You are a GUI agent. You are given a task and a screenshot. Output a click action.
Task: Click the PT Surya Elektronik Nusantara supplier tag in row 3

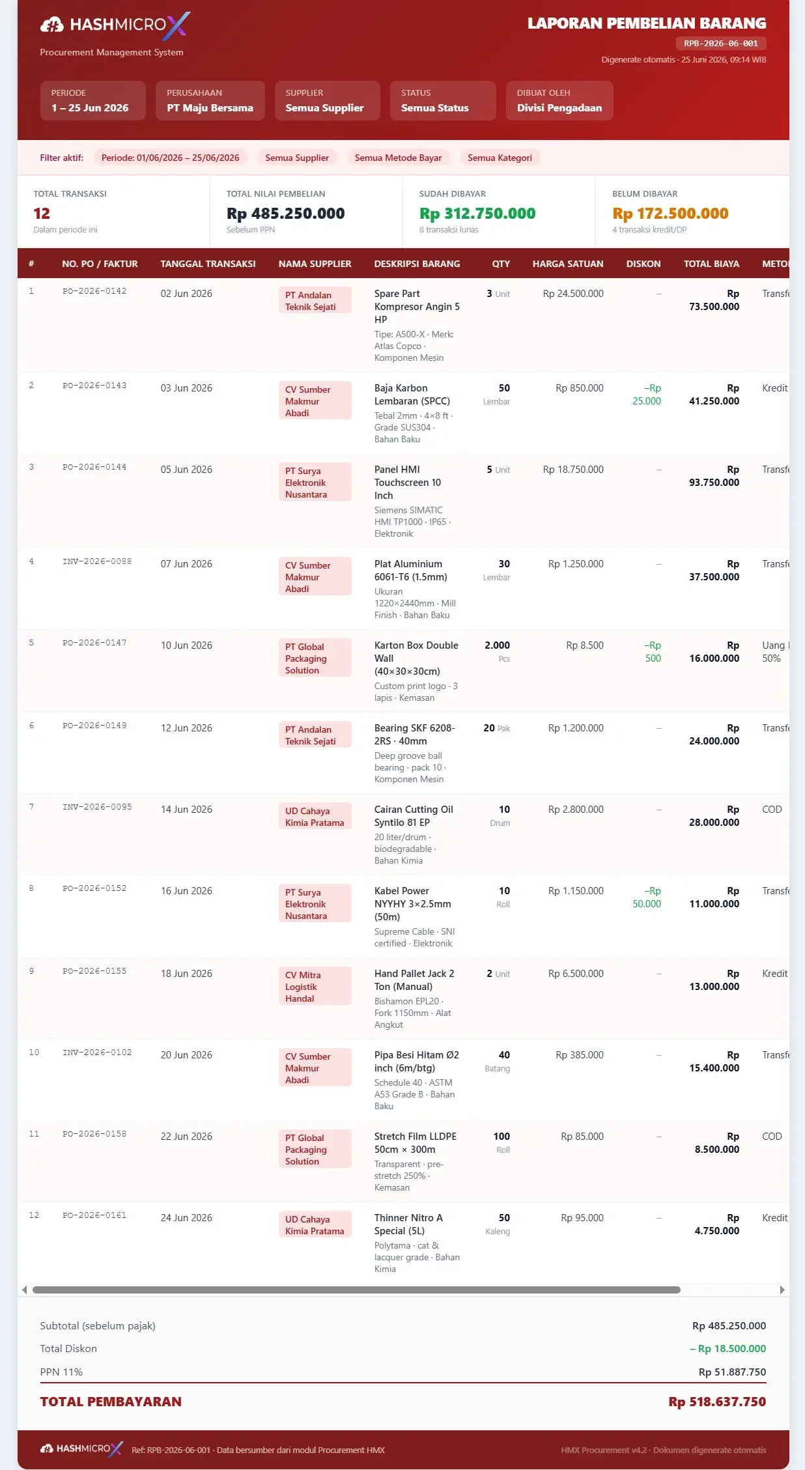tap(315, 483)
